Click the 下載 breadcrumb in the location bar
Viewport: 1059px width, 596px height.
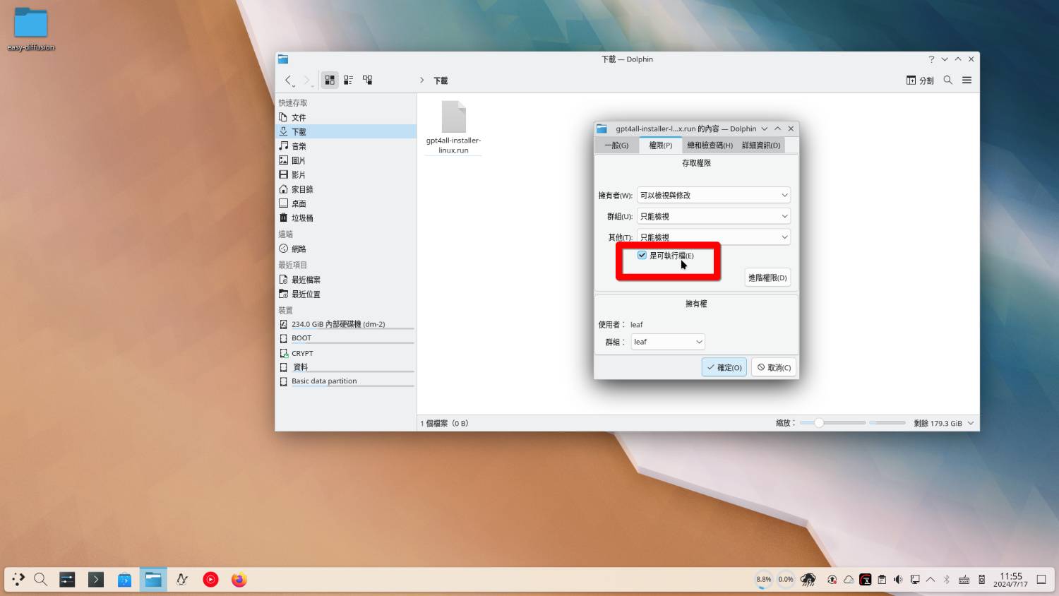441,81
